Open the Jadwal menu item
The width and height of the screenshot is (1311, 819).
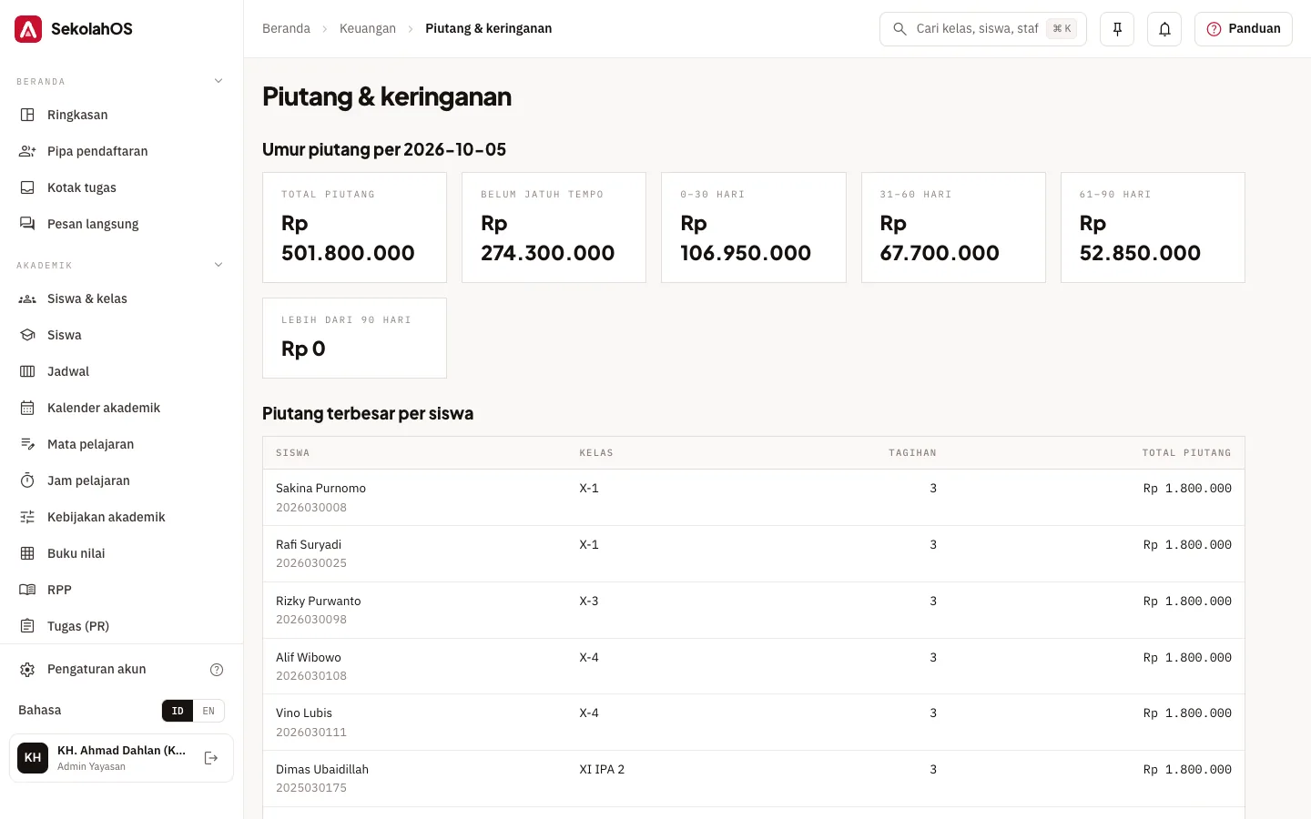click(x=121, y=371)
